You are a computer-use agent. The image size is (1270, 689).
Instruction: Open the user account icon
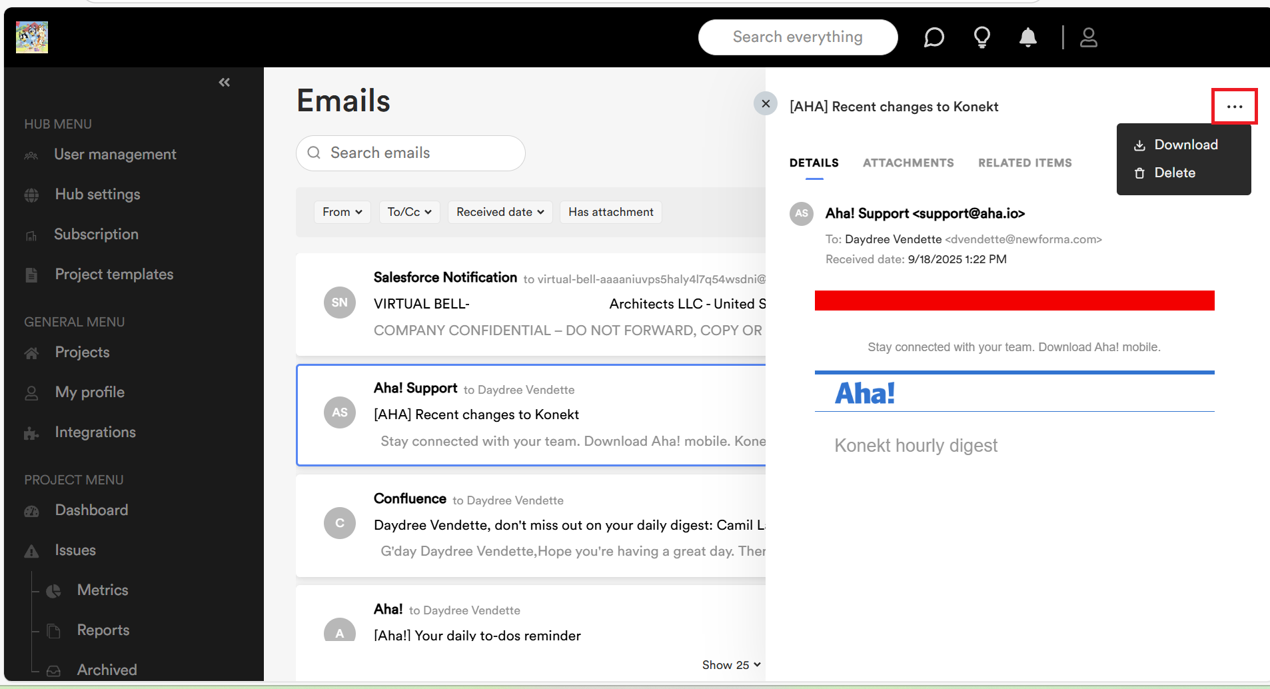pos(1089,37)
